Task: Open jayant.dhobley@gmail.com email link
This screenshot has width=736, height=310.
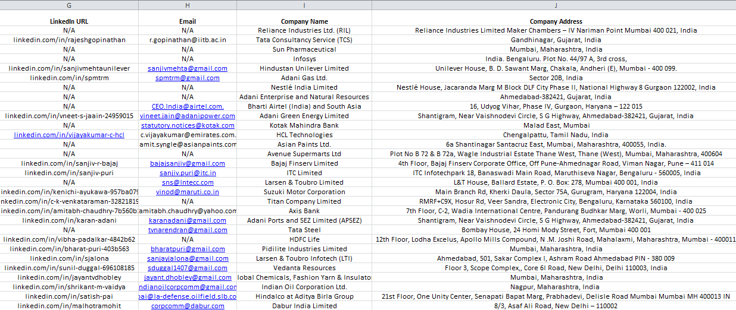Action: click(x=188, y=277)
